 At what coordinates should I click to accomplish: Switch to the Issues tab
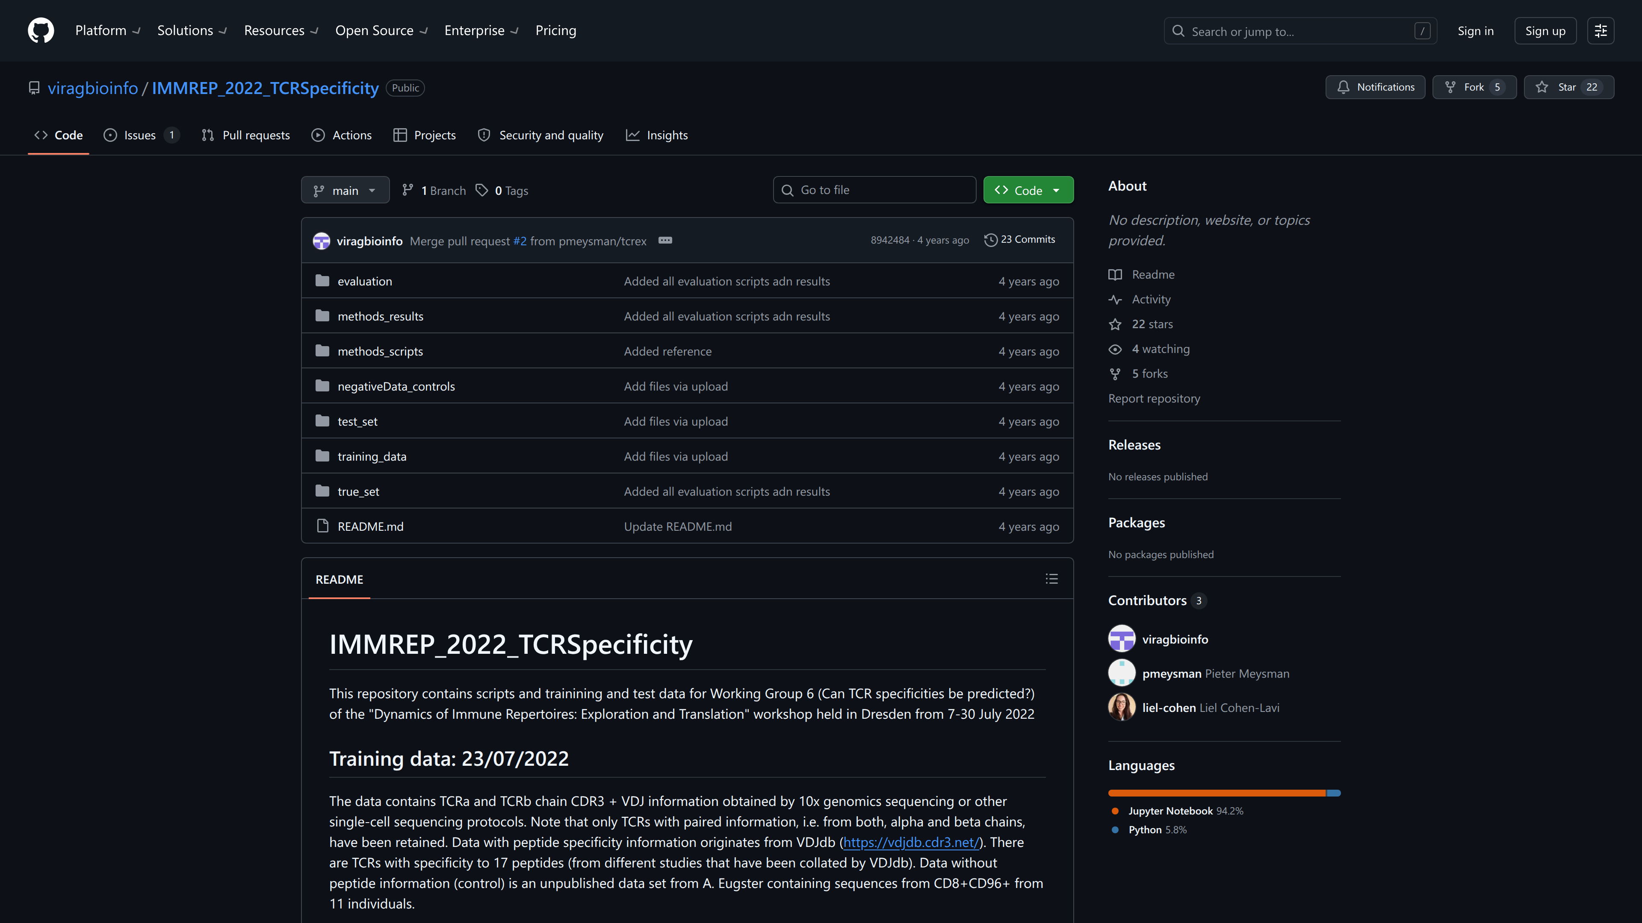(142, 135)
